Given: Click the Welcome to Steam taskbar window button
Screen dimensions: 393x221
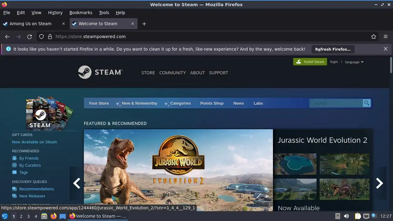Looking at the screenshot, I should [98, 216].
